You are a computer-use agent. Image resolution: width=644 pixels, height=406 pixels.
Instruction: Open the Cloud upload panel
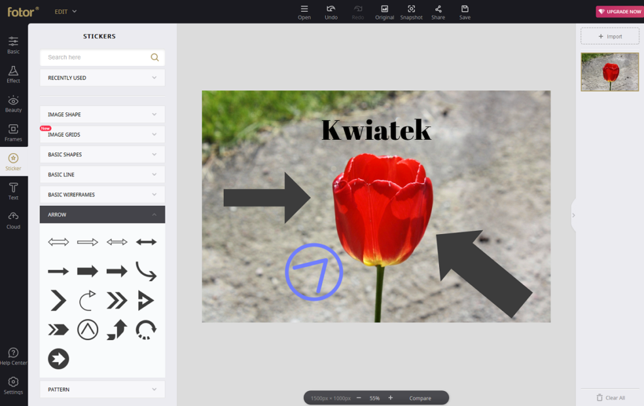pos(13,220)
